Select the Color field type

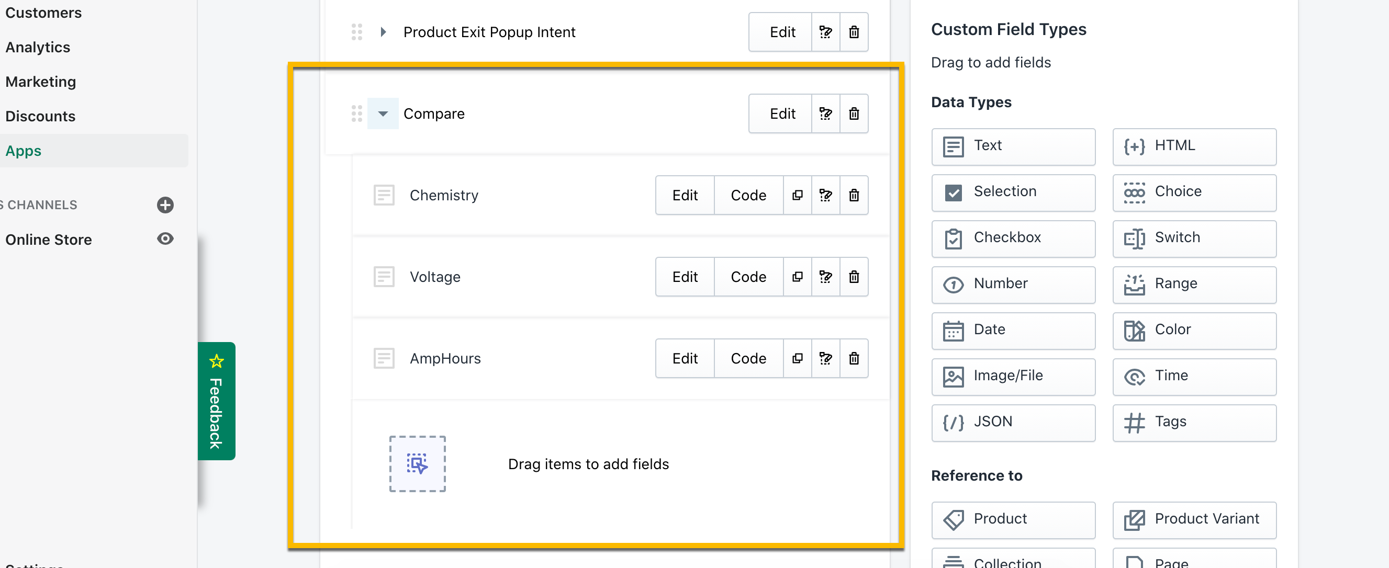(x=1194, y=330)
